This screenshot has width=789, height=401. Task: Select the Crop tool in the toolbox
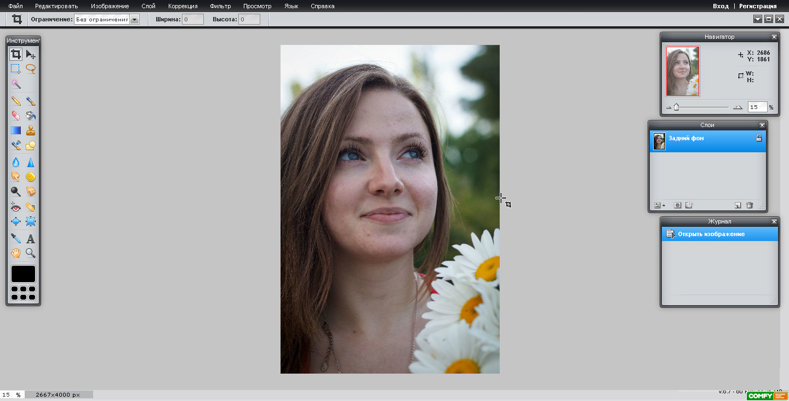coord(16,54)
